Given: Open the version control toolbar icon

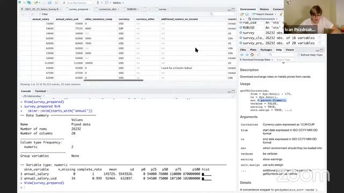Looking at the screenshot, I should 98,3.
